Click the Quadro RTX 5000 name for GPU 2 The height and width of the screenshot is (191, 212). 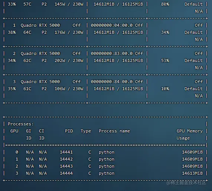[x=40, y=53]
